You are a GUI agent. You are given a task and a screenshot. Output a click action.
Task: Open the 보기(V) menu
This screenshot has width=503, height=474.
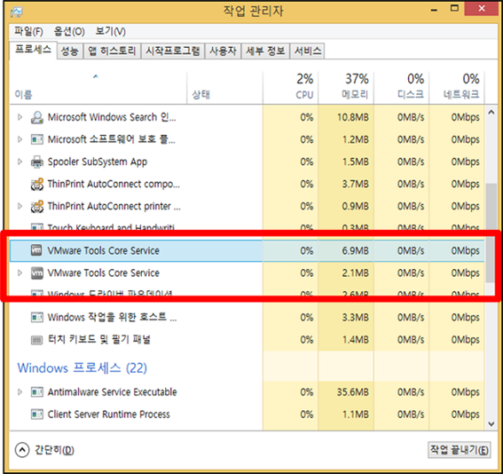pyautogui.click(x=110, y=31)
